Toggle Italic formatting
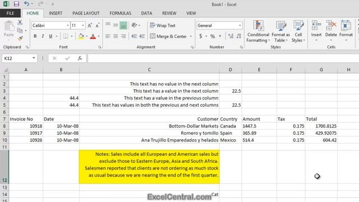This screenshot has width=359, height=202. pyautogui.click(x=43, y=36)
